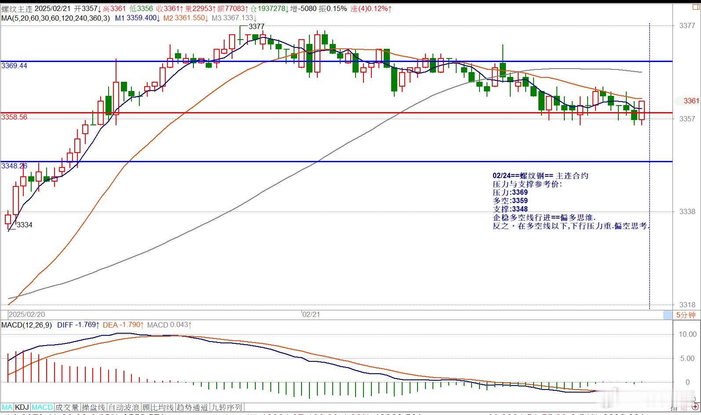Switch to the 操盘线 indicator tab
The height and width of the screenshot is (415, 701).
pos(94,408)
